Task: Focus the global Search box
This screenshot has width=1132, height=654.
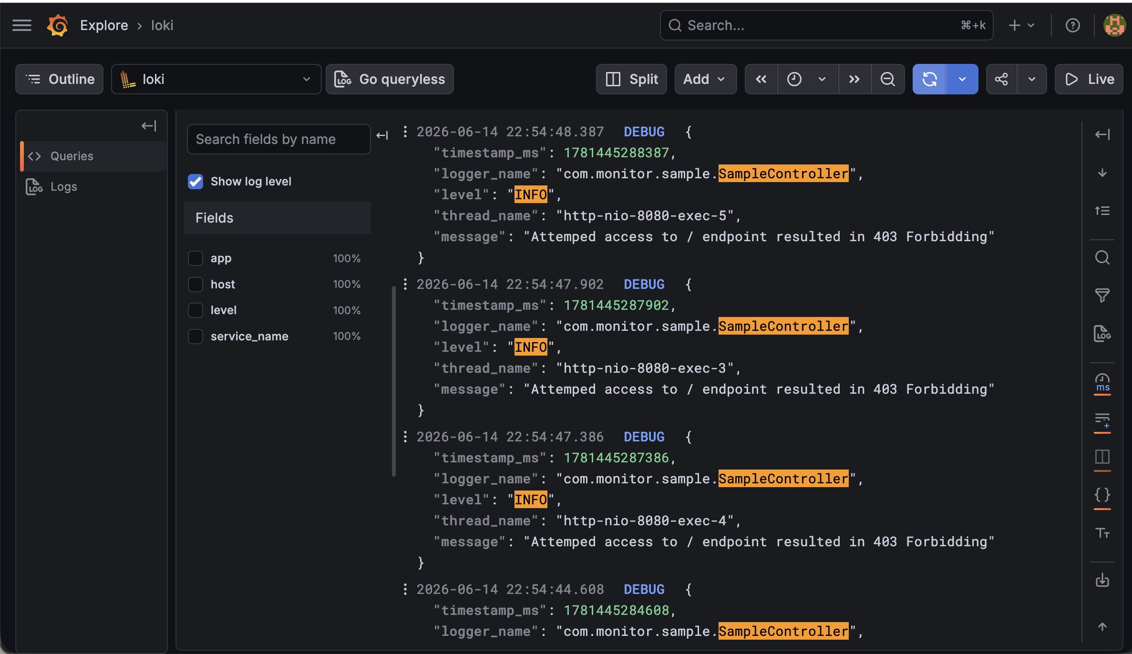Action: [826, 25]
